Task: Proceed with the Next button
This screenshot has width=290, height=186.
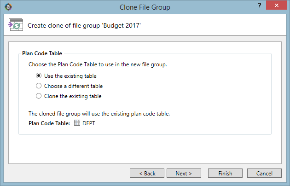Action: click(184, 173)
